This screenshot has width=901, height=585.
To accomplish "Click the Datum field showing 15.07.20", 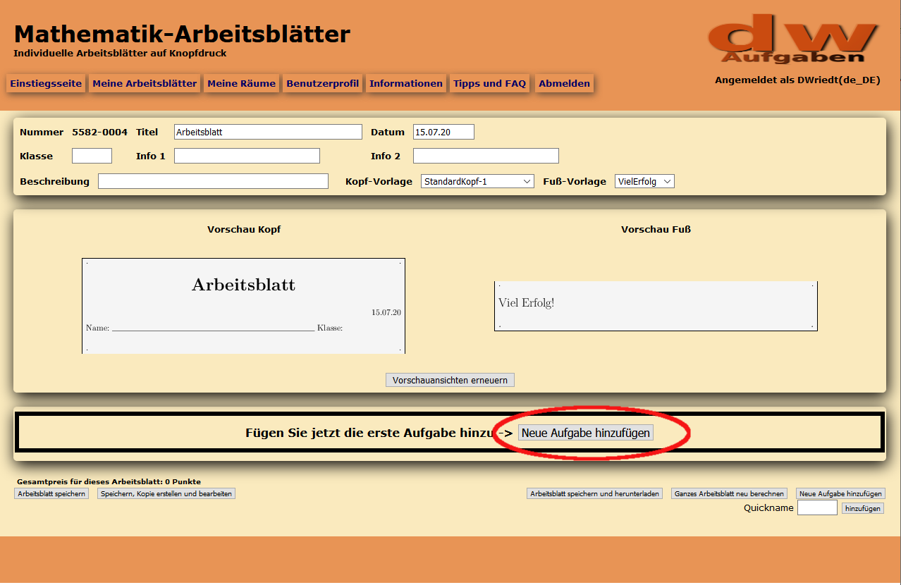I will pos(443,132).
